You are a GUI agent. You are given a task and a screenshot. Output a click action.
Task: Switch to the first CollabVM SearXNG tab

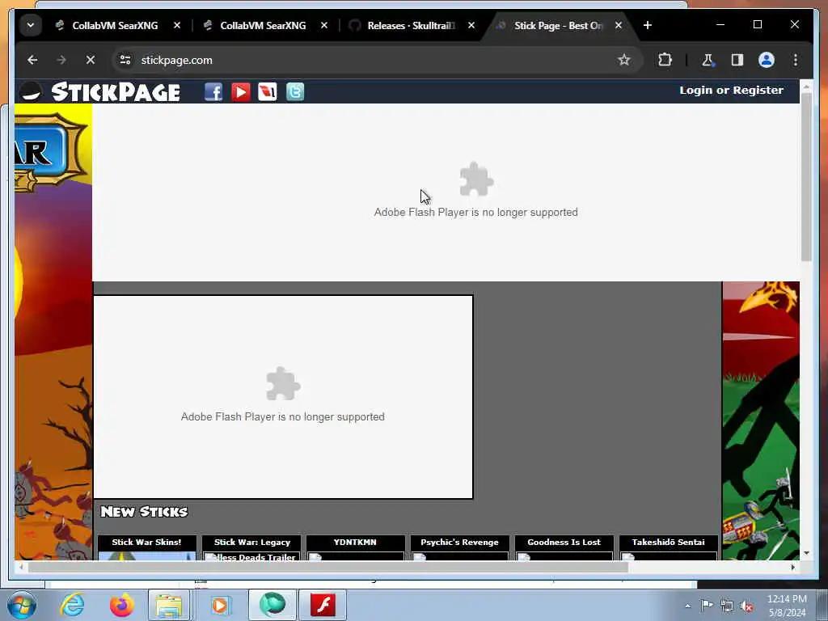click(x=115, y=25)
